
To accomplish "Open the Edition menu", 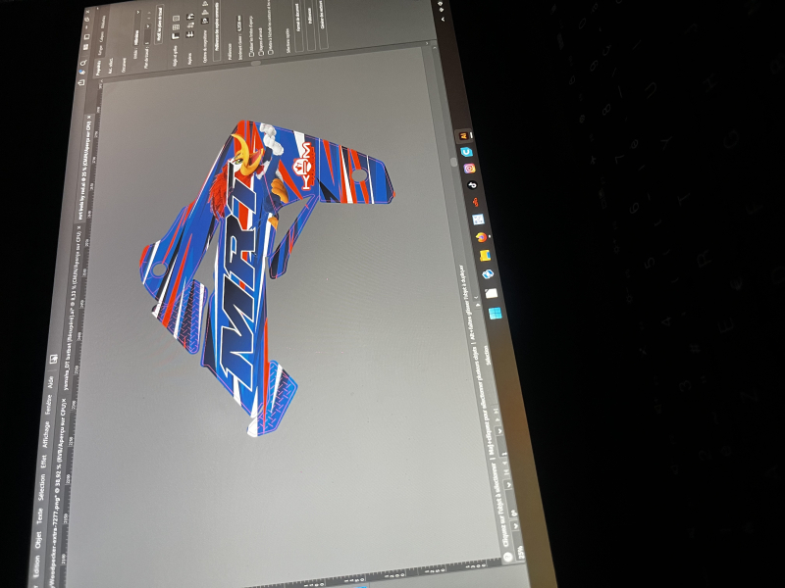I will tap(36, 567).
